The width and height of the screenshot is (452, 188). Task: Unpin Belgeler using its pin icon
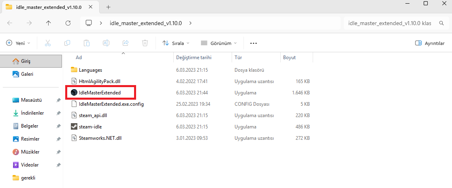point(58,126)
